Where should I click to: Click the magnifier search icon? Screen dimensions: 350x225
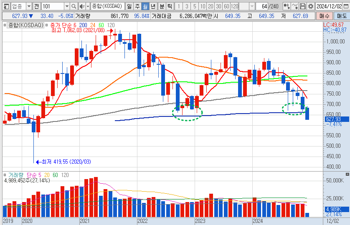click(74, 6)
